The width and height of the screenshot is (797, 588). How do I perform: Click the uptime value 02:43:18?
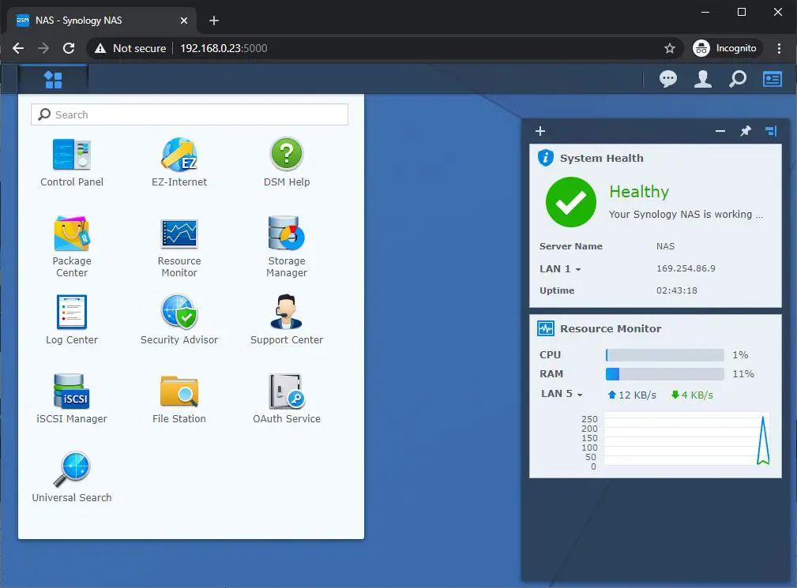click(x=676, y=290)
